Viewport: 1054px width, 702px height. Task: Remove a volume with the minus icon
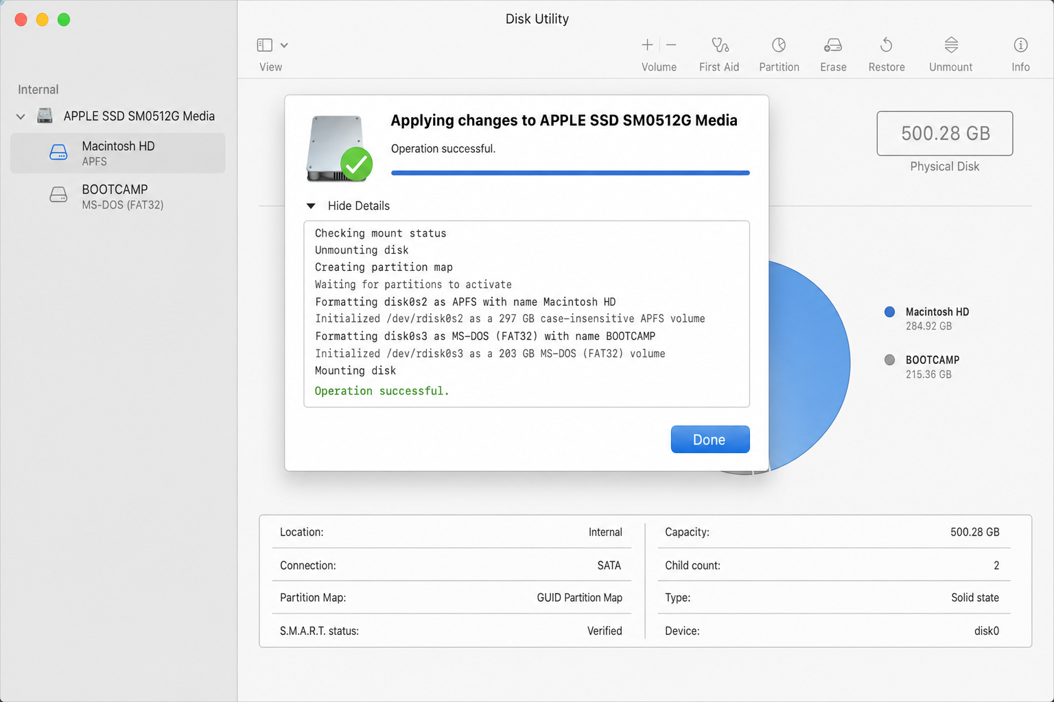[x=671, y=45]
